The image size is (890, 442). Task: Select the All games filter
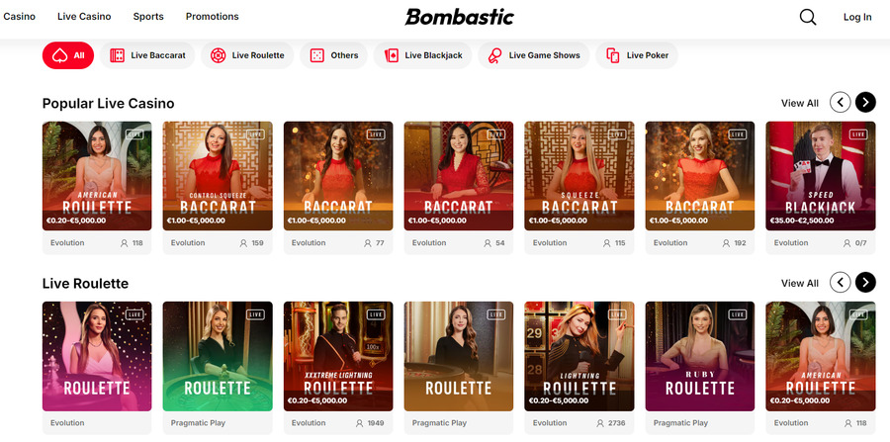coord(68,55)
